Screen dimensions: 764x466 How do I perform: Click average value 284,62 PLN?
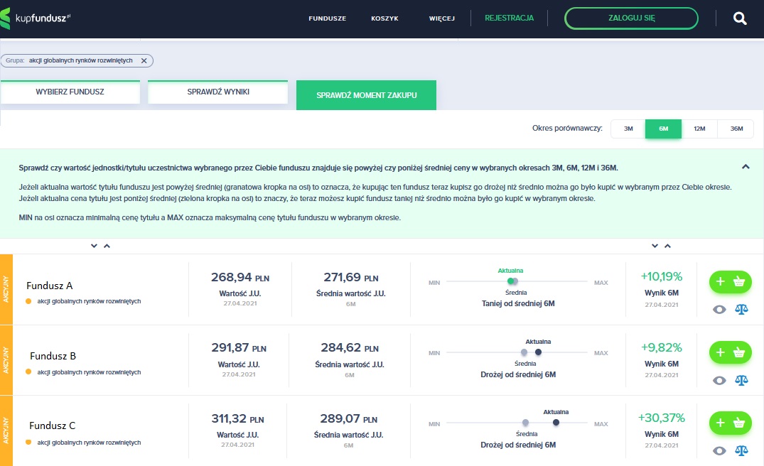350,347
